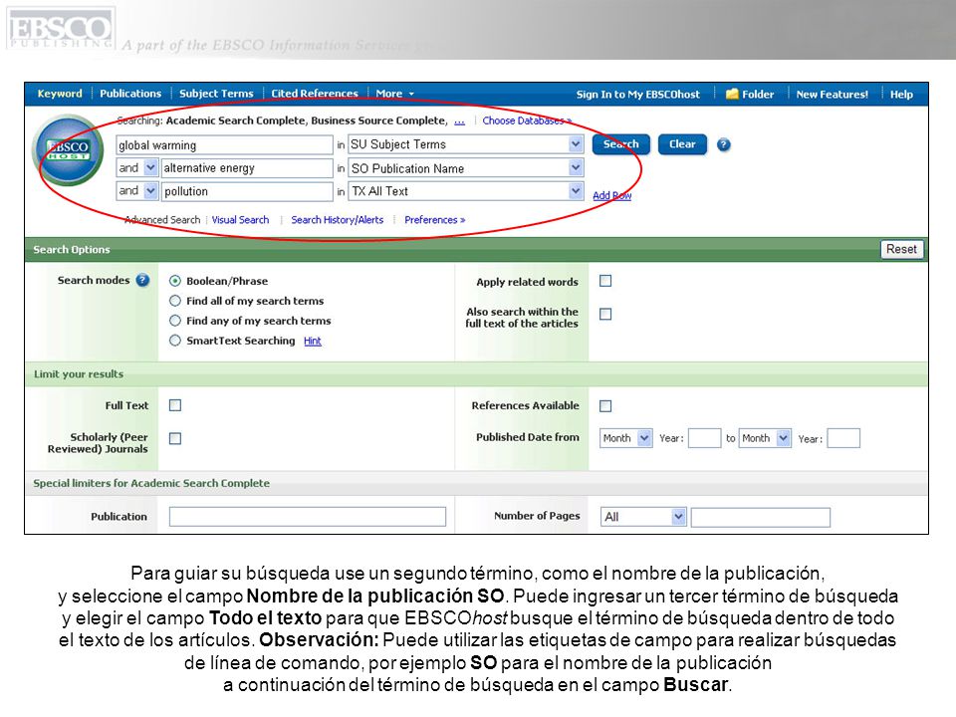
Task: Click the EBSCO Publishing logo
Action: (61, 28)
